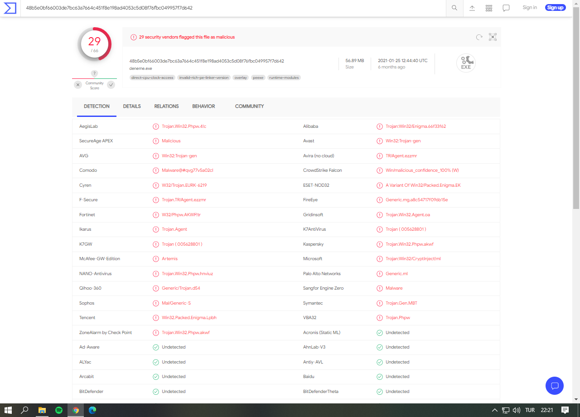Click the Symantec result Trojan.Gen.MBT
The image size is (580, 417).
tap(401, 303)
